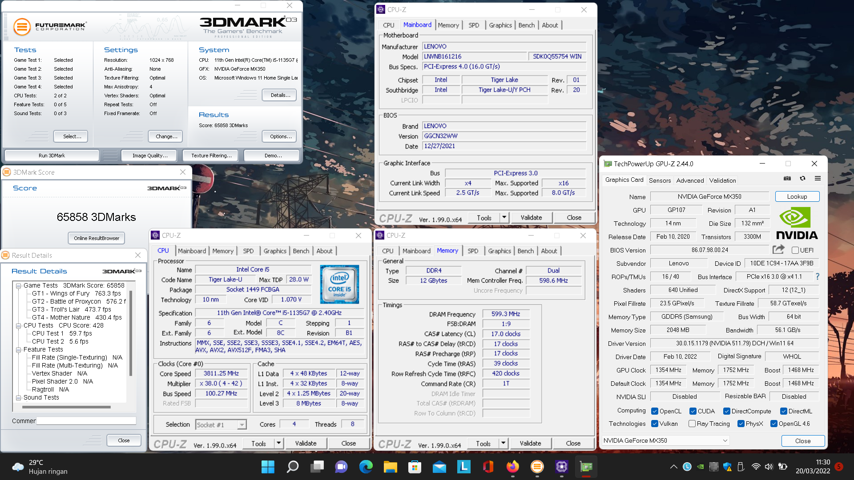Viewport: 854px width, 480px height.
Task: Show hidden tray icons chevron
Action: point(673,467)
